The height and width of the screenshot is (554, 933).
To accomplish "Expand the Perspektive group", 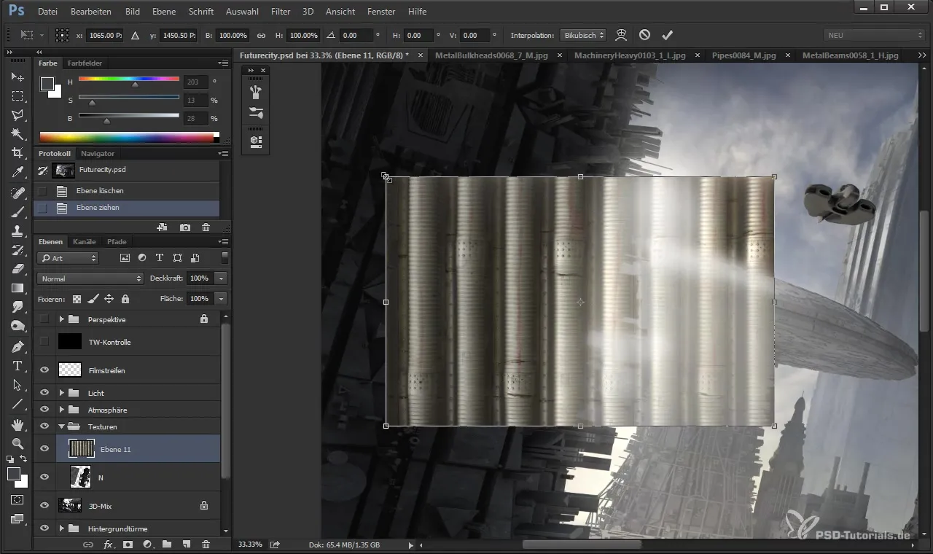I will point(62,319).
